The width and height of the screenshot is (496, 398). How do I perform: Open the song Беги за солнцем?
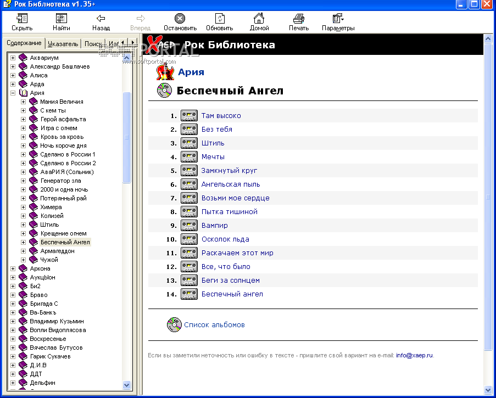coord(231,281)
